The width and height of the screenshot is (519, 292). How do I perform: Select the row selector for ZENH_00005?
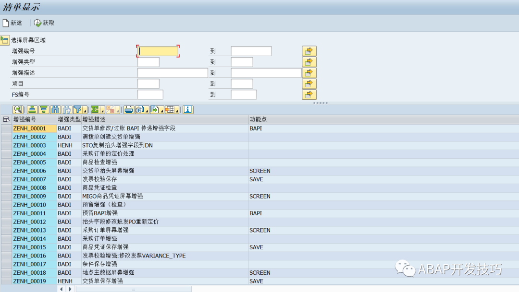pyautogui.click(x=6, y=162)
